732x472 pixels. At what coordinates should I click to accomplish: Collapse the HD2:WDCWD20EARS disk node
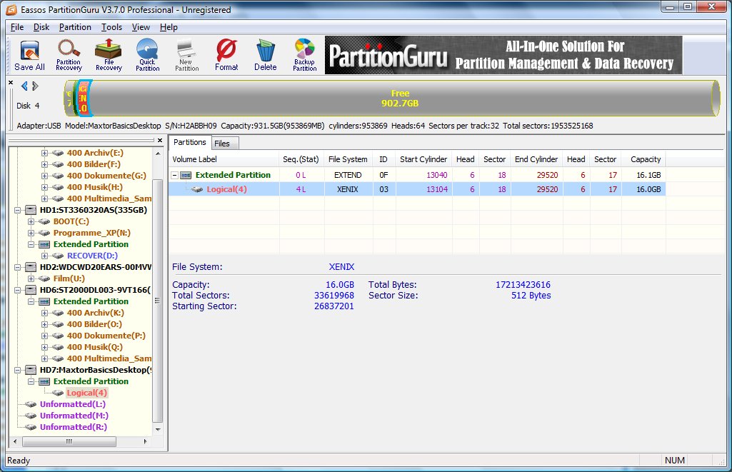[x=18, y=267]
